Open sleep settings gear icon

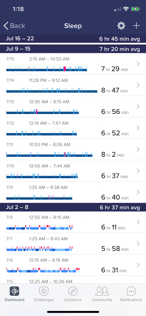coord(121,26)
